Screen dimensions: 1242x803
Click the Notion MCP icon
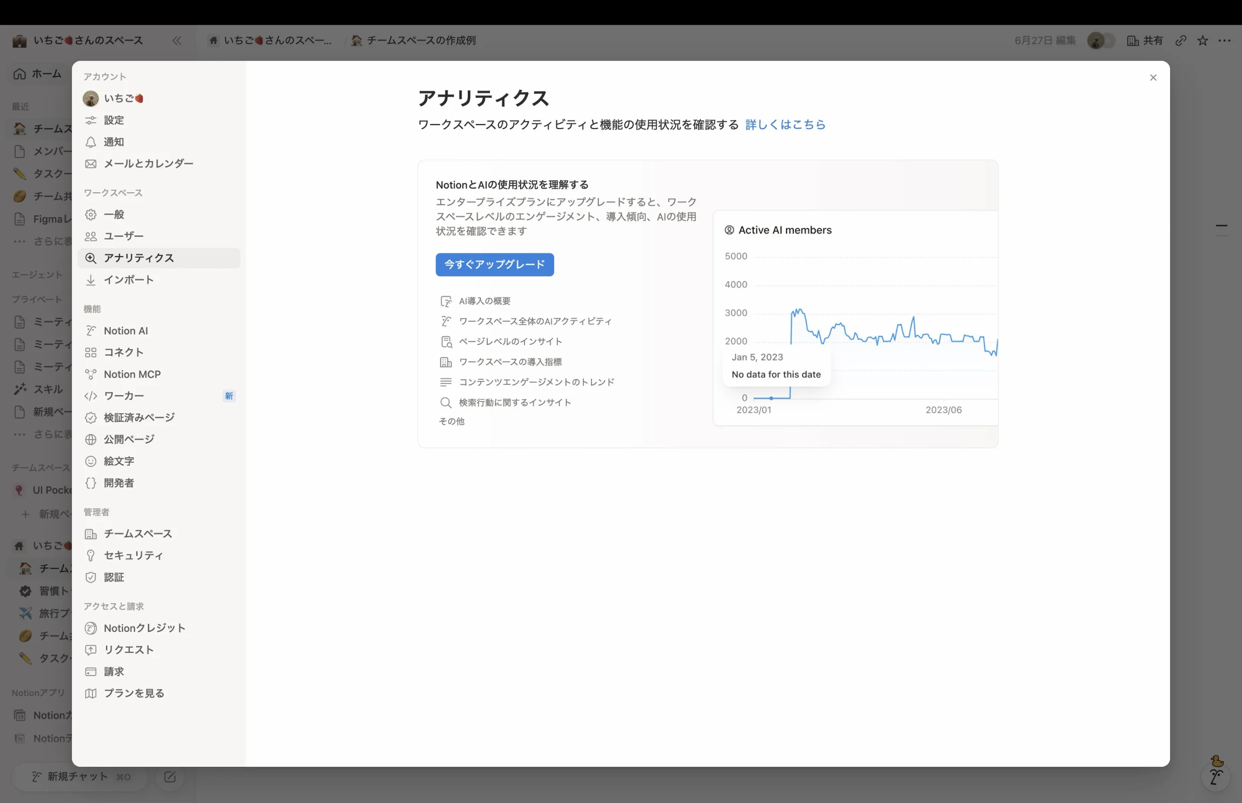point(91,374)
